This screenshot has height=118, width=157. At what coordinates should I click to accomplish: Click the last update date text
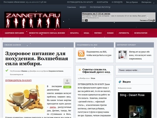pyautogui.click(x=25, y=2)
